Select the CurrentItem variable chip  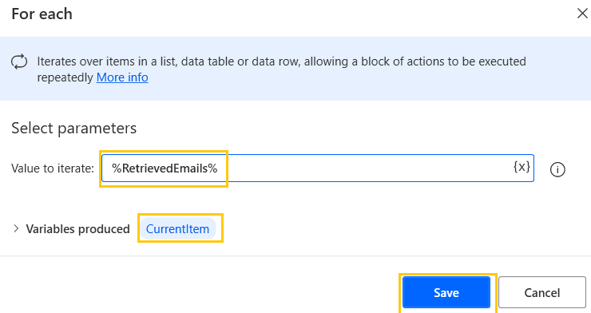point(177,228)
